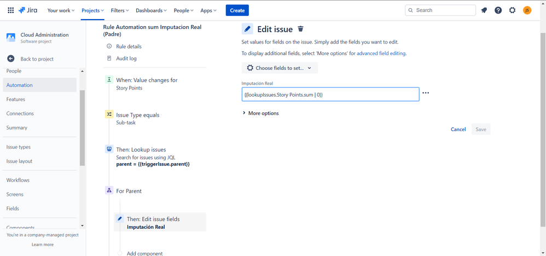Click into the Search box
The width and height of the screenshot is (546, 256).
440,10
